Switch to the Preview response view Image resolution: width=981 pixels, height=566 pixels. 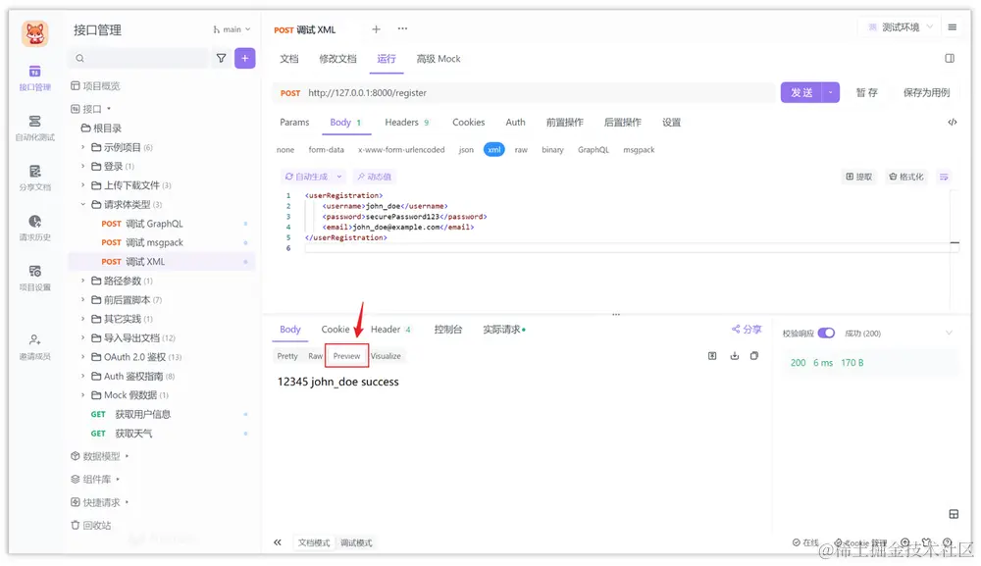pos(346,356)
